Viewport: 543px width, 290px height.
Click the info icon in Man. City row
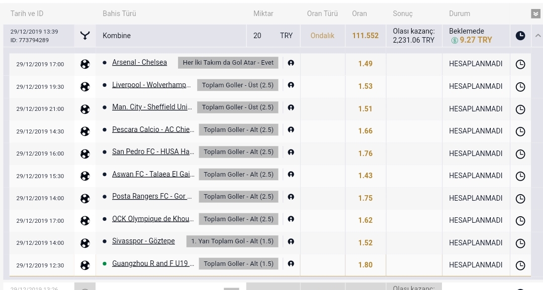(291, 107)
